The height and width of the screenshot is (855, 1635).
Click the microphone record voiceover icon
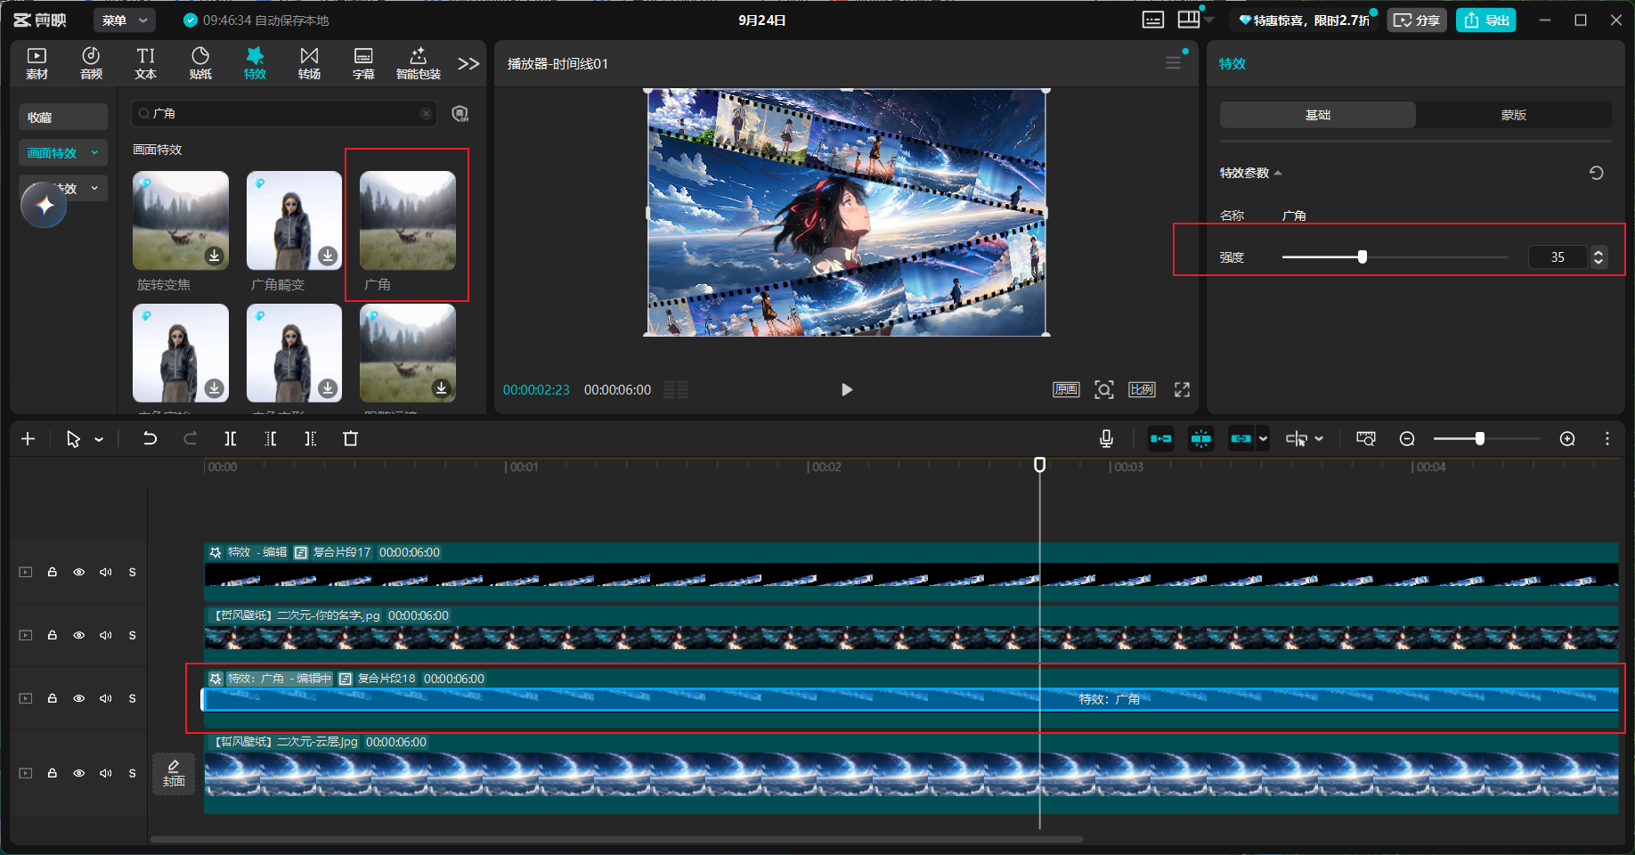[x=1106, y=438]
